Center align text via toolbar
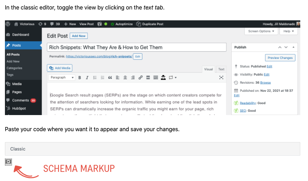The image size is (308, 181). point(125,78)
